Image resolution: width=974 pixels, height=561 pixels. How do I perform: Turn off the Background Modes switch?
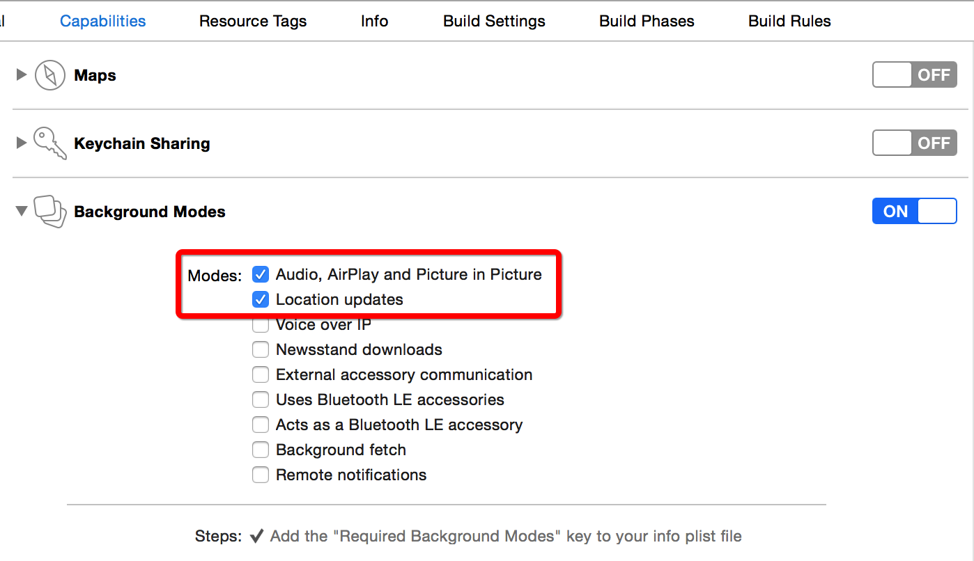tap(914, 212)
